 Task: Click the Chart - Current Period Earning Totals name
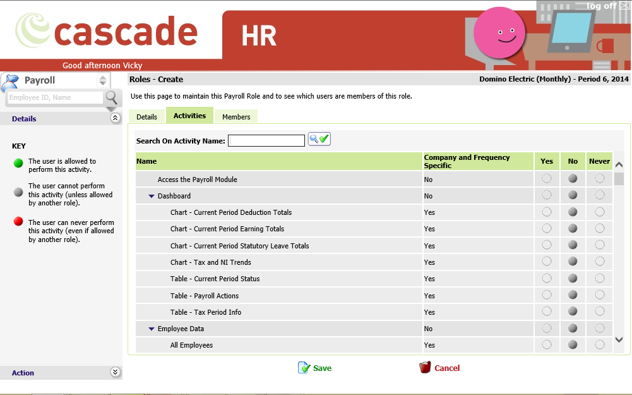(x=227, y=229)
